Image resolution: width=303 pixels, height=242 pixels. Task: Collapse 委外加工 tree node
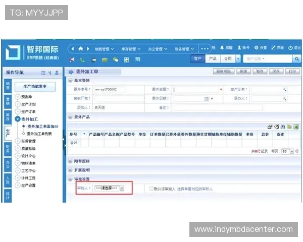pos(18,119)
